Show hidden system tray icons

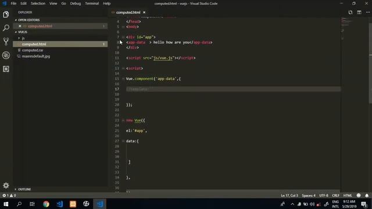pyautogui.click(x=292, y=204)
